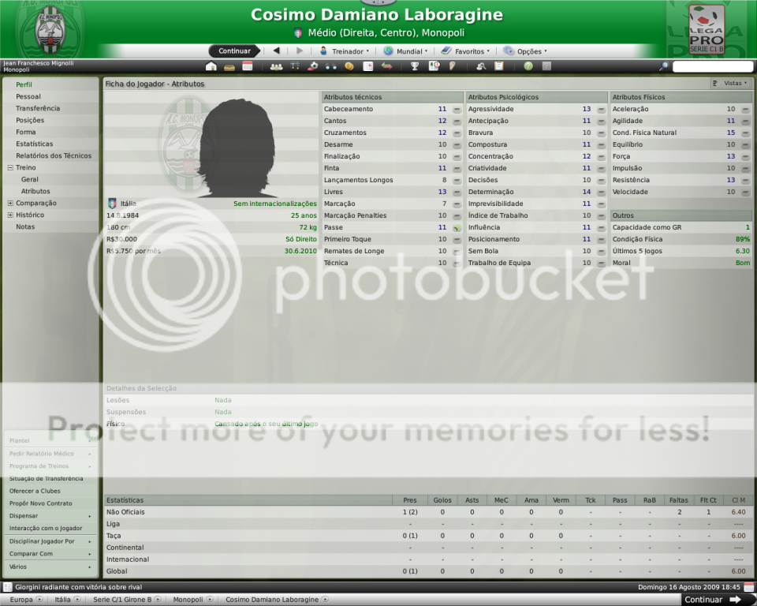The image size is (757, 606).
Task: Toggle the button next to Determinação attribute
Action: click(x=601, y=193)
